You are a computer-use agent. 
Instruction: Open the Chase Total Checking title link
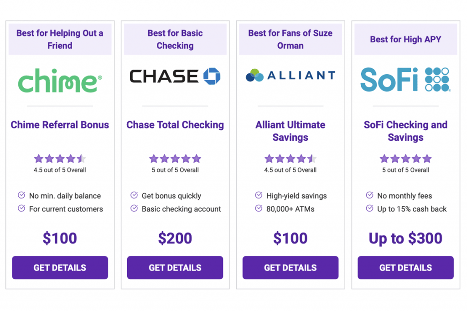pos(175,125)
